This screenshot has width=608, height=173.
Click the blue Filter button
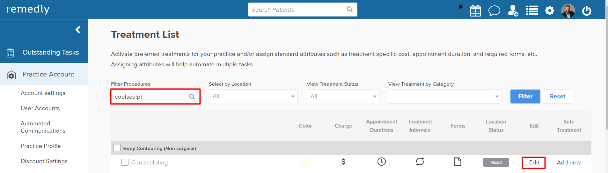click(x=525, y=96)
